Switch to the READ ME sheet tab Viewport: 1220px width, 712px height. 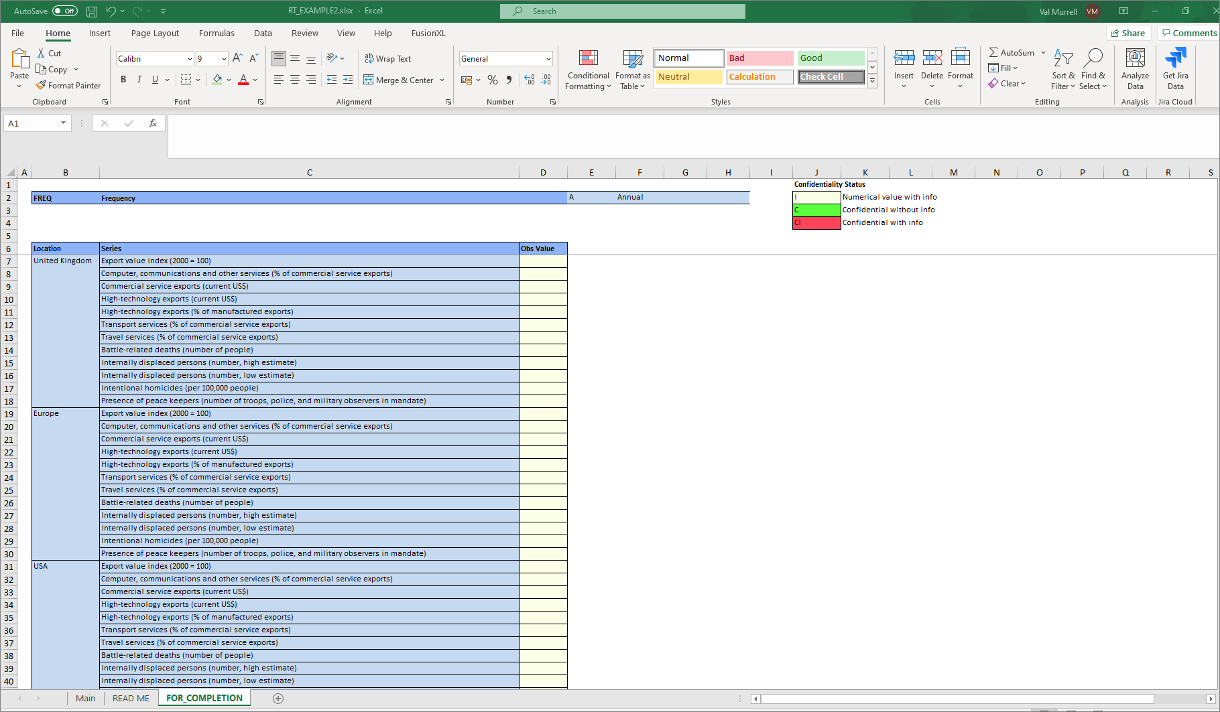[131, 699]
